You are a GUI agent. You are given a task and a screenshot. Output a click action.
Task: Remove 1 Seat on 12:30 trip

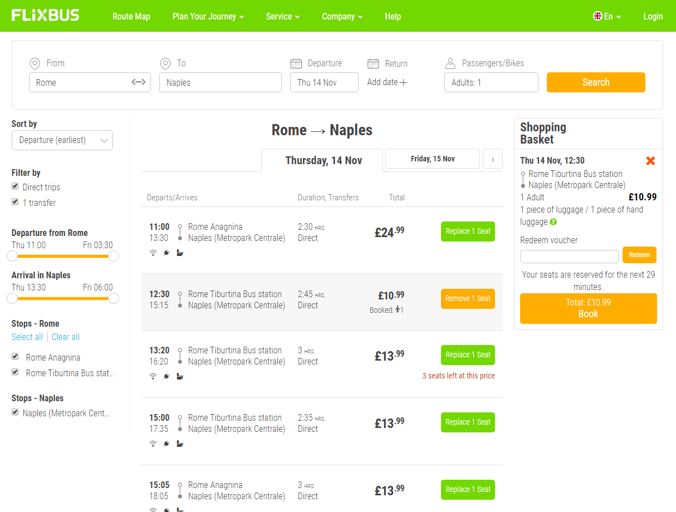click(468, 299)
